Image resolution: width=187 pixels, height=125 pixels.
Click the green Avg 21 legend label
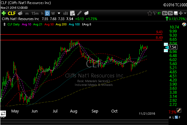(38, 24)
